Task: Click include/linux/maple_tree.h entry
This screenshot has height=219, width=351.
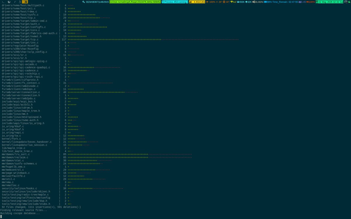Action: [x=21, y=111]
